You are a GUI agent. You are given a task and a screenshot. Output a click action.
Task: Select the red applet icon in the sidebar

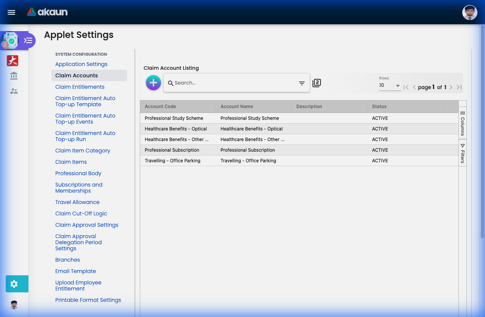tap(12, 60)
